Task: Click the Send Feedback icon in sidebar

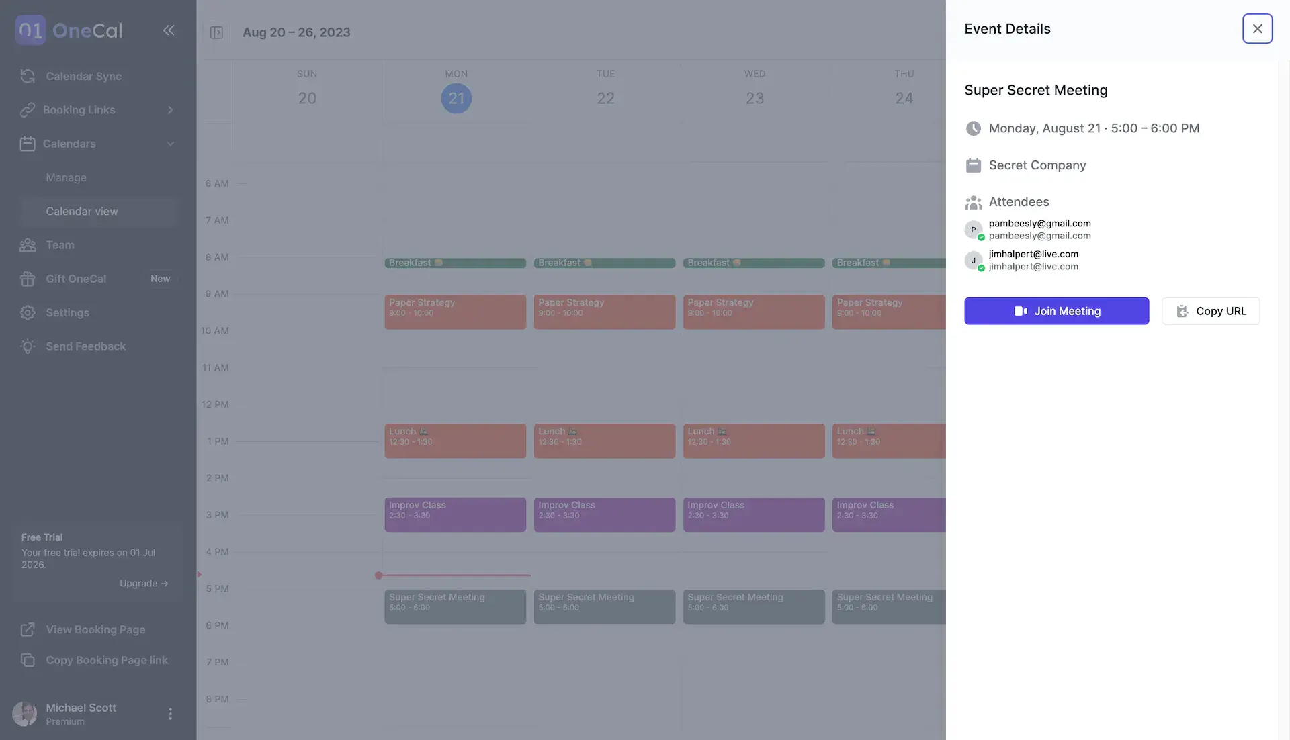Action: tap(26, 346)
